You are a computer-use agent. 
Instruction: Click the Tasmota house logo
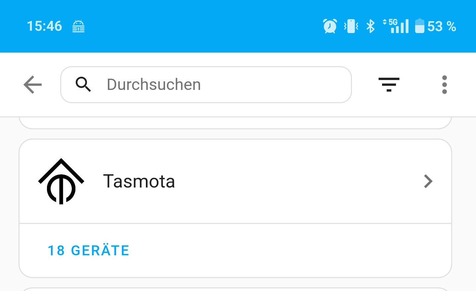coord(61,181)
